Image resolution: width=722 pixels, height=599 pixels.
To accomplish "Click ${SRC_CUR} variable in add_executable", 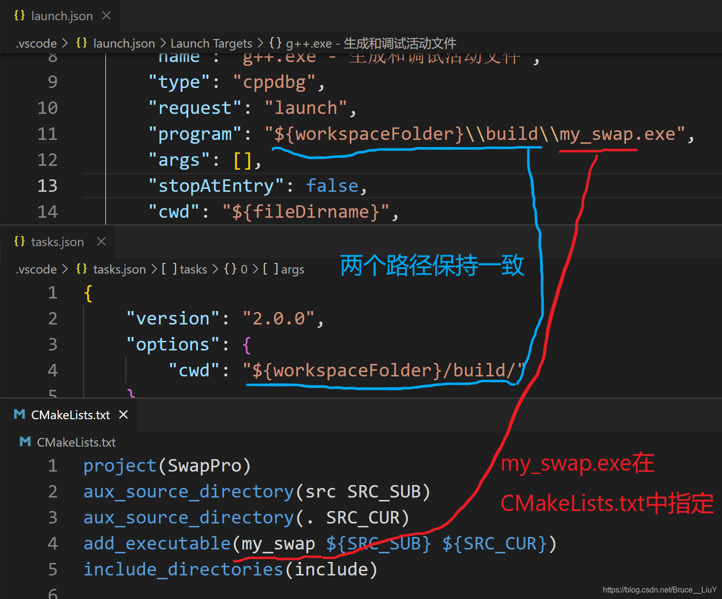I will click(494, 544).
